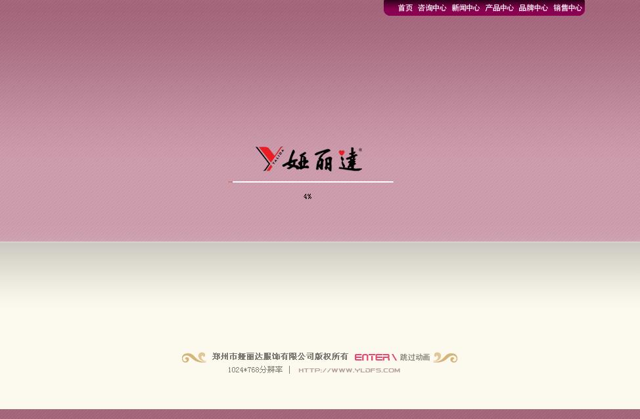Click the 4% loading percentage text
This screenshot has height=419, width=640.
point(308,196)
